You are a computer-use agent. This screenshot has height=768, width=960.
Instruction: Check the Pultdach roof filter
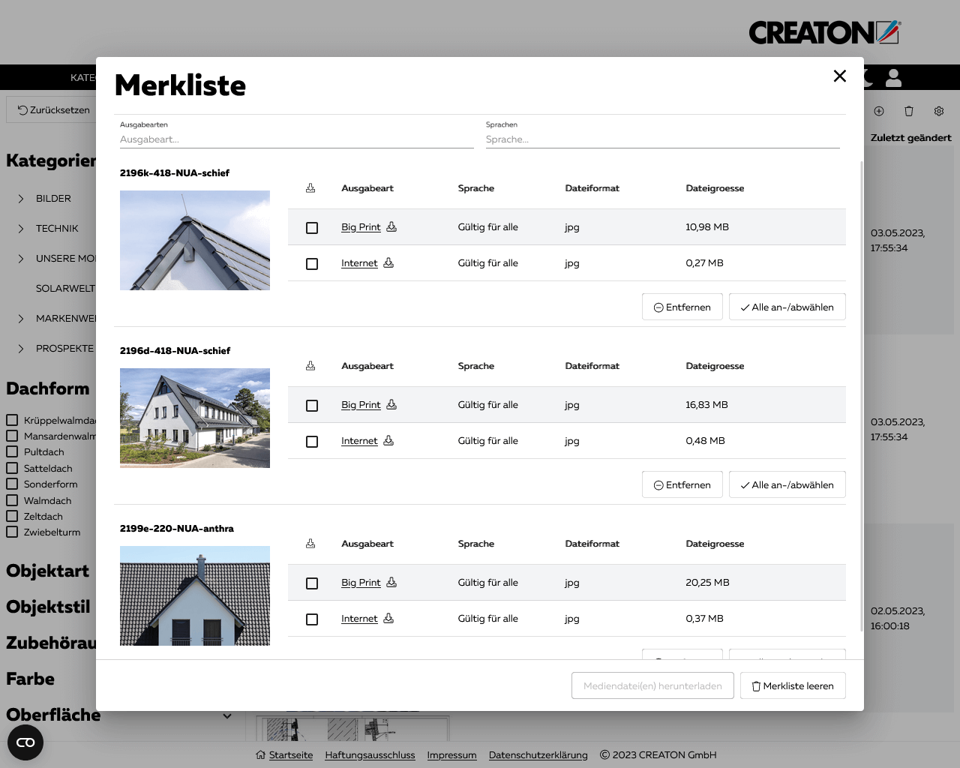[12, 451]
